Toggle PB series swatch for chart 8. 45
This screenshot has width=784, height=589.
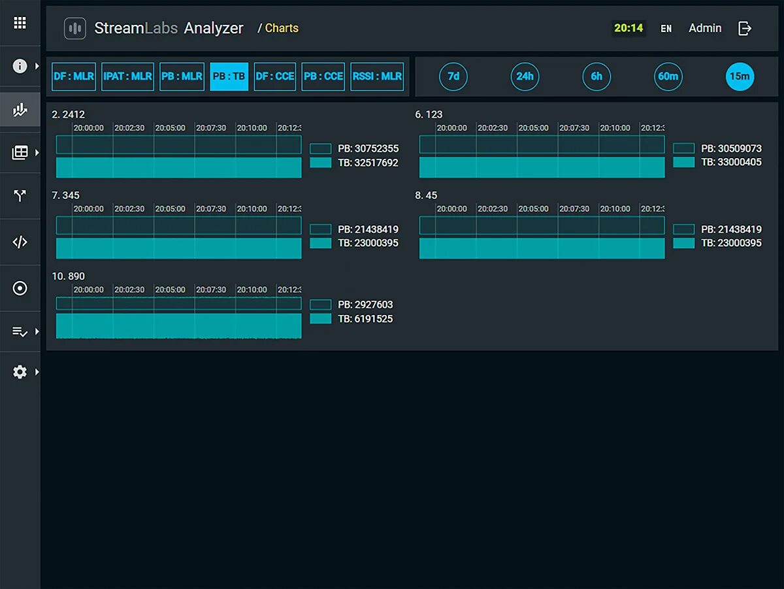coord(683,229)
